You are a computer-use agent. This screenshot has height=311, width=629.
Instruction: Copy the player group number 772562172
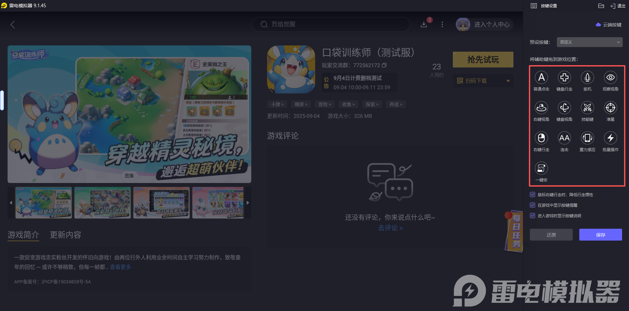tap(384, 65)
